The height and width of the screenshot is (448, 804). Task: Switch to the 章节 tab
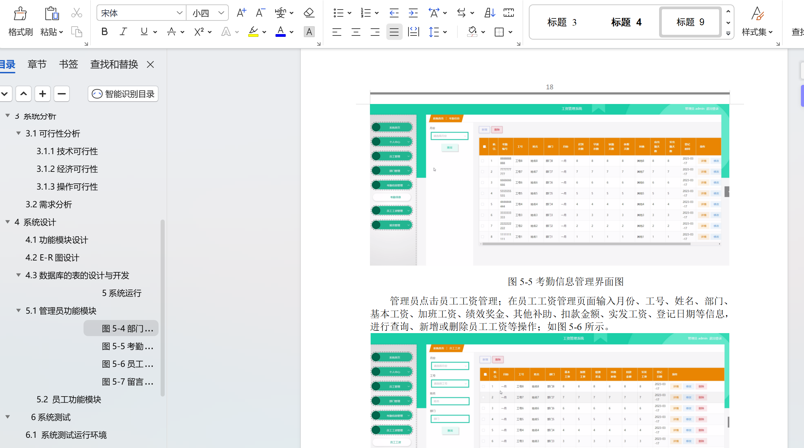37,64
